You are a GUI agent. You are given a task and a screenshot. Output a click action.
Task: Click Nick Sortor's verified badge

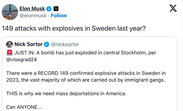46,45
